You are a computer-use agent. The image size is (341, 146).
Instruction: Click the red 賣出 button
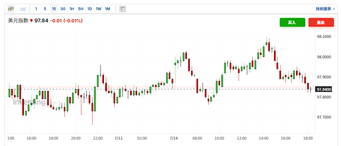pos(321,22)
